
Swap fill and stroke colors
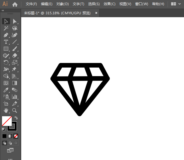pos(16,118)
